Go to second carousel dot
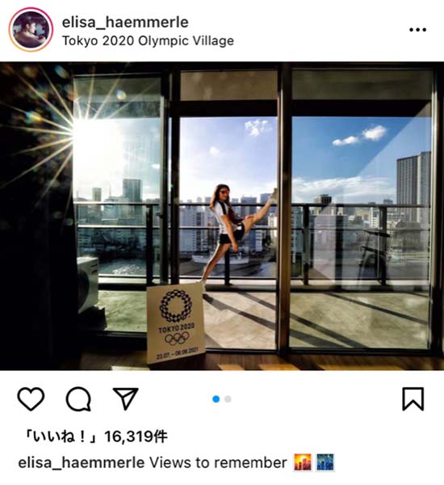This screenshot has width=444, height=485. pos(228,399)
